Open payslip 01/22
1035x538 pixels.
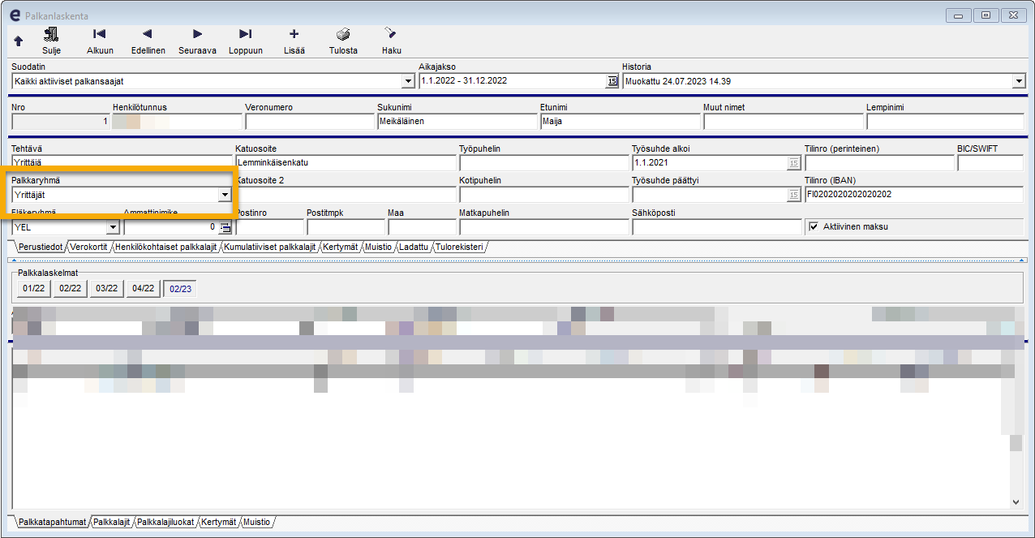pos(34,288)
